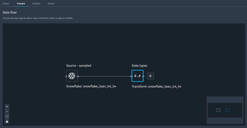Viewport: 247px width, 128px height.
Task: Switch to the Analyze tab
Action: pyautogui.click(x=36, y=4)
